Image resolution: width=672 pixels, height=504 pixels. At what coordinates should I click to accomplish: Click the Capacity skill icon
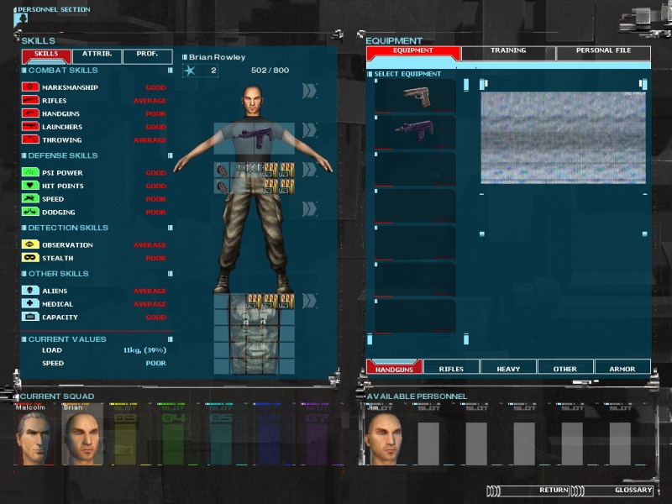pyautogui.click(x=30, y=317)
